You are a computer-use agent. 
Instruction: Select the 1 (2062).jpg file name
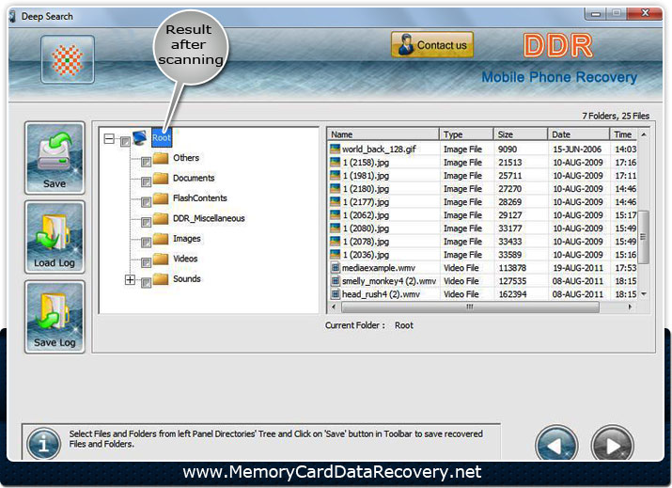point(366,215)
